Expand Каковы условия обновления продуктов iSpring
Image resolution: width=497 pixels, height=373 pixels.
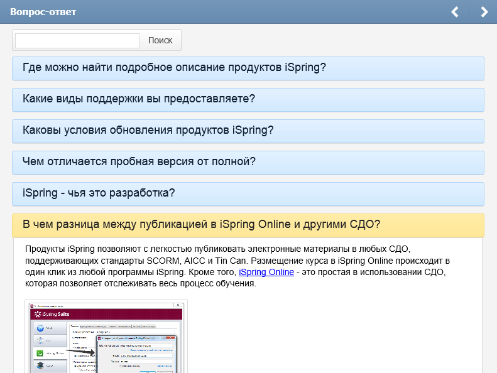coord(248,131)
